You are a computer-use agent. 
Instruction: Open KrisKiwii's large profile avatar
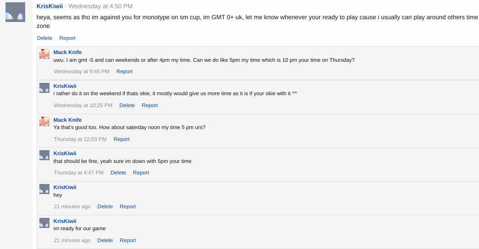pyautogui.click(x=15, y=12)
